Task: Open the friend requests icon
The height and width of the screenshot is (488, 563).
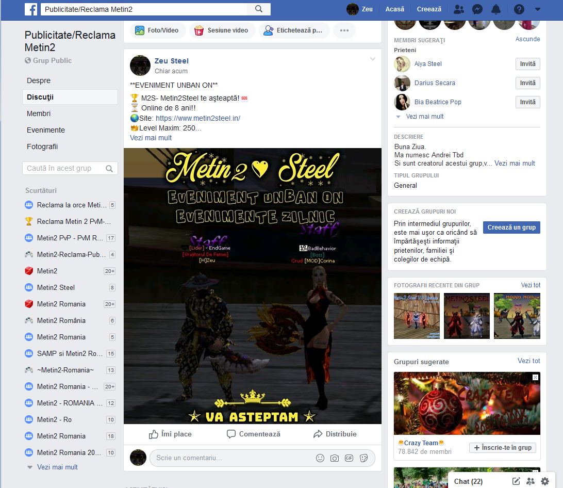Action: click(x=458, y=9)
